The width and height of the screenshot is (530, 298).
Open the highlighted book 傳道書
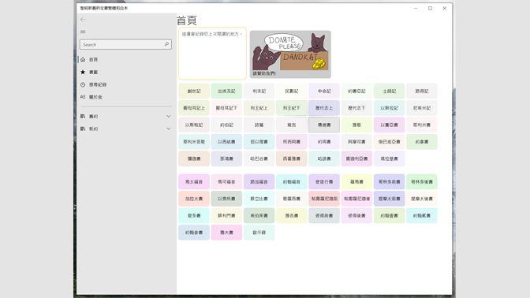click(324, 125)
